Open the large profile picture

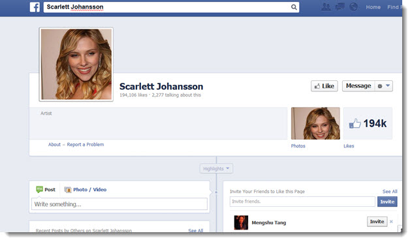76,65
